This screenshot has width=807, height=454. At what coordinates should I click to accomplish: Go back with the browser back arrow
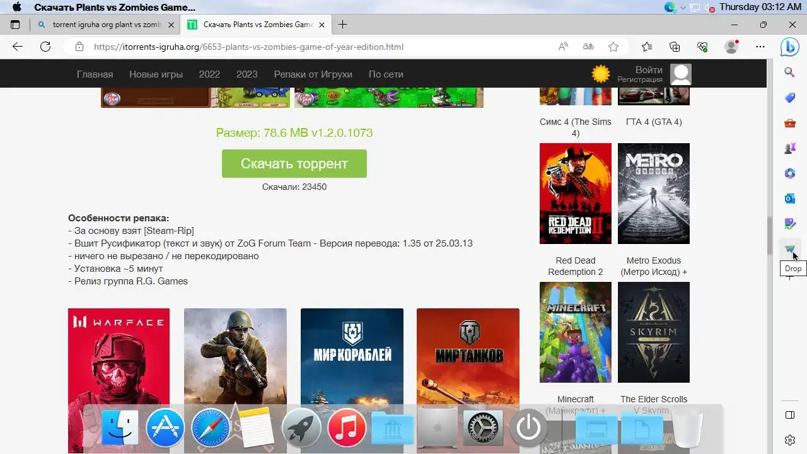[18, 47]
